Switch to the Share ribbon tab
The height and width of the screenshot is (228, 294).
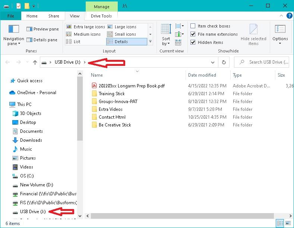[54, 16]
